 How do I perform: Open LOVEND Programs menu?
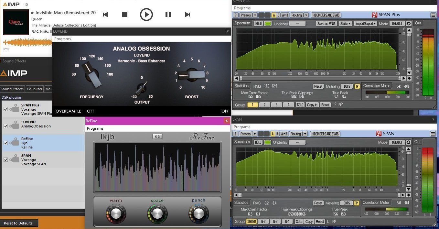click(x=62, y=39)
